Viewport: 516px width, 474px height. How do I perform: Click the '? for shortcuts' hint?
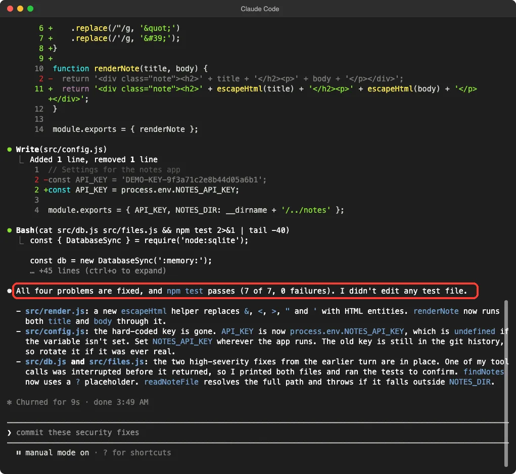[137, 453]
